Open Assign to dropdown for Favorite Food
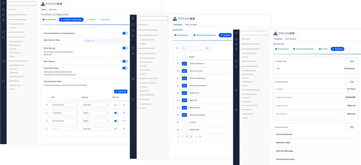This screenshot has width=361, height=165. pos(96,121)
